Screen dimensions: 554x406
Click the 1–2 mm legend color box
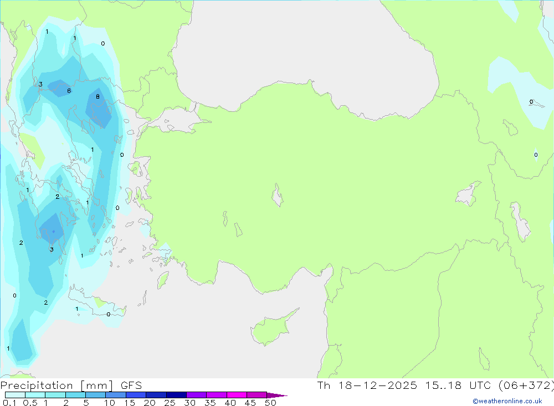[55, 395]
